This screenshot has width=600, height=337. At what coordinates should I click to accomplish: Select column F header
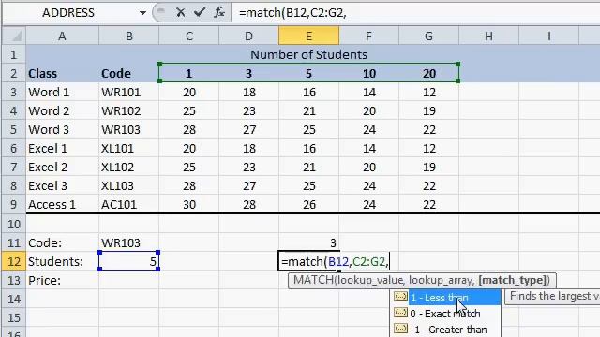coord(368,37)
